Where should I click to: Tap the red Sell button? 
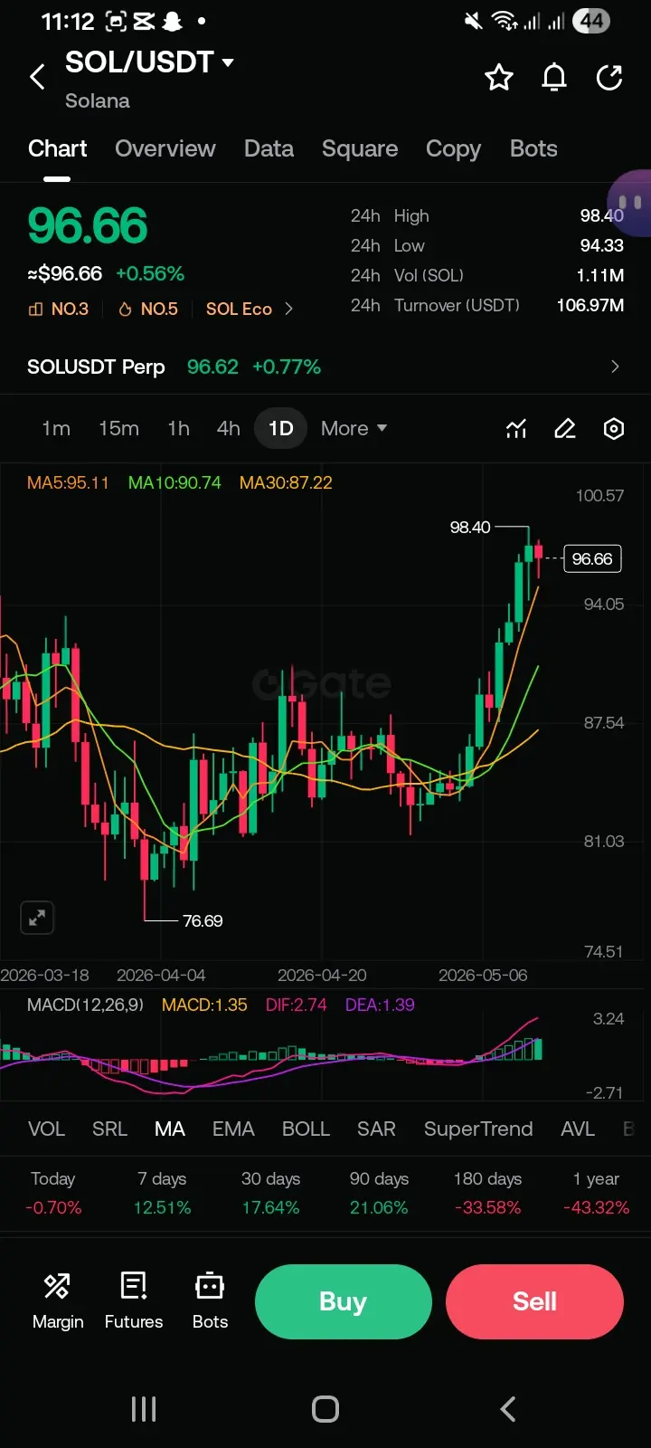point(534,1301)
